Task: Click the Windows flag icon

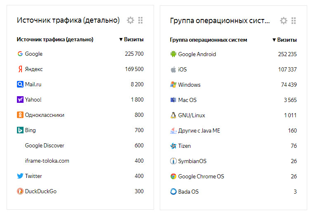Action: (173, 85)
